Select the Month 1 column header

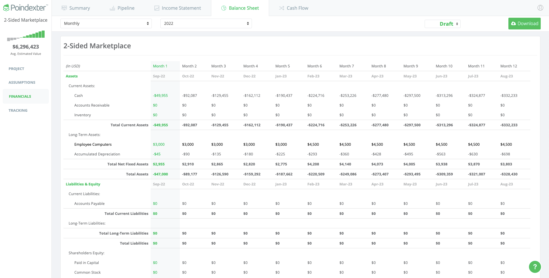click(160, 66)
